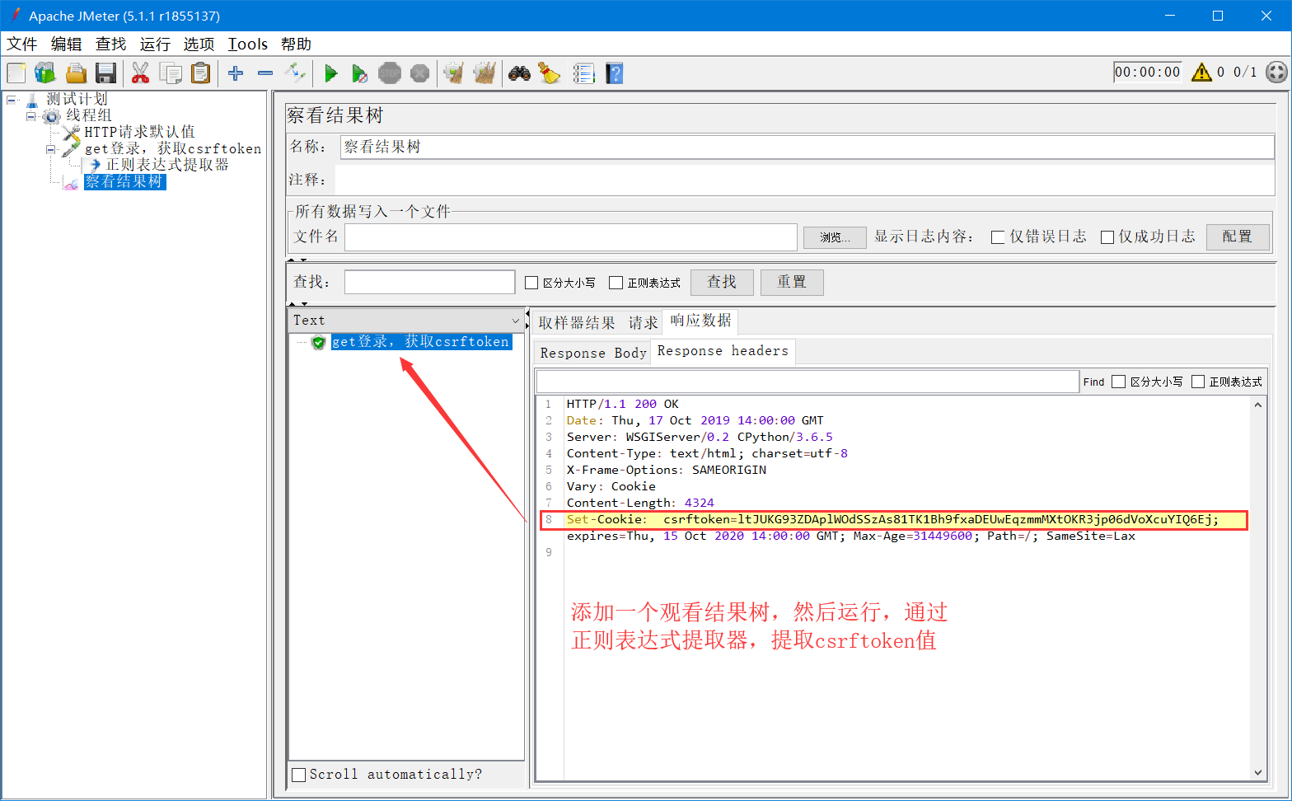Clear results with single broom icon
Image resolution: width=1292 pixels, height=801 pixels.
point(454,73)
